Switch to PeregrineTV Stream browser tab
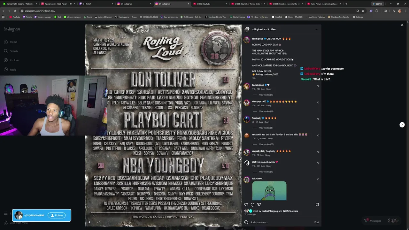409x230 pixels. tap(20, 4)
